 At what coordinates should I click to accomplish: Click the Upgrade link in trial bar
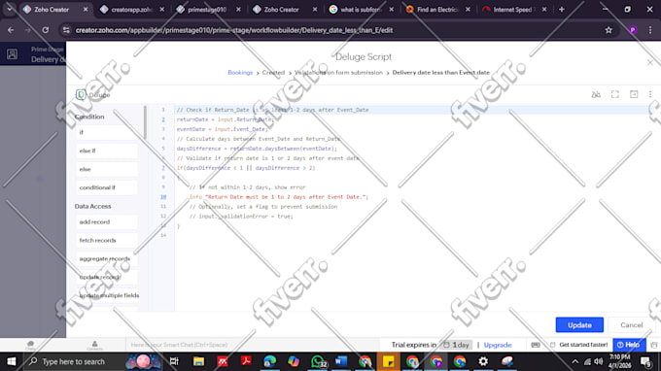coord(498,345)
